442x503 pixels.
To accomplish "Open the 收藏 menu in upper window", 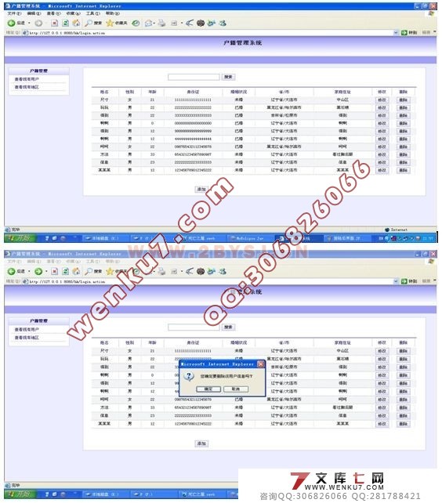I will click(73, 13).
